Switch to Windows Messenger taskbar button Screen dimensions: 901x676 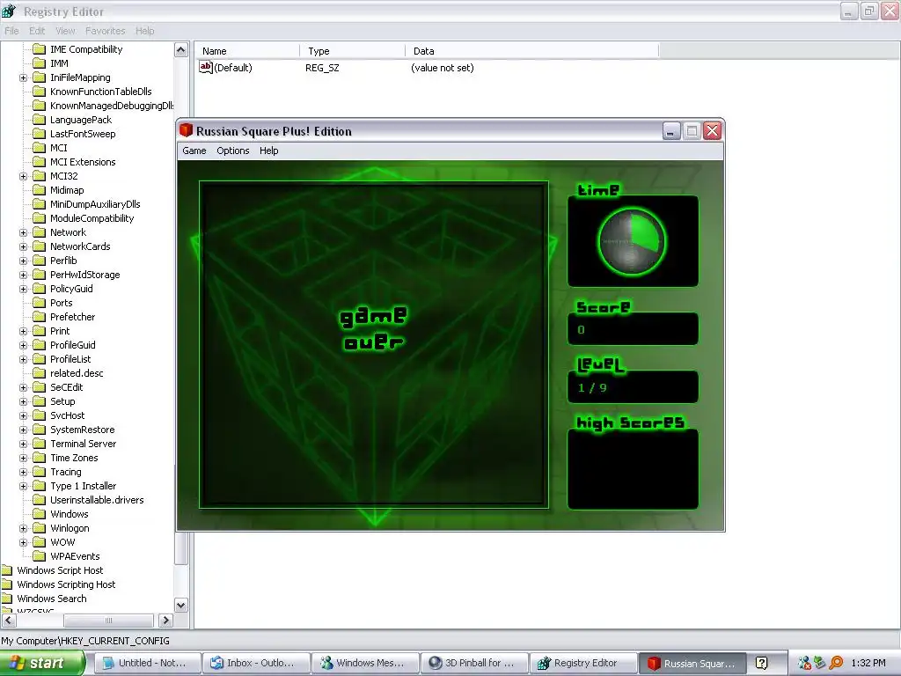click(x=365, y=663)
